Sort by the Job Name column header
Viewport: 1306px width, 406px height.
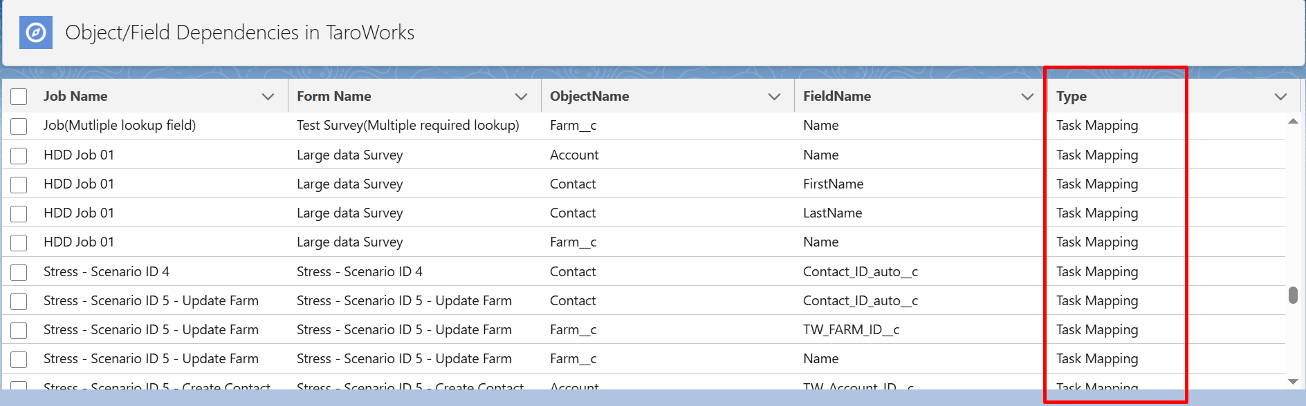pyautogui.click(x=75, y=96)
